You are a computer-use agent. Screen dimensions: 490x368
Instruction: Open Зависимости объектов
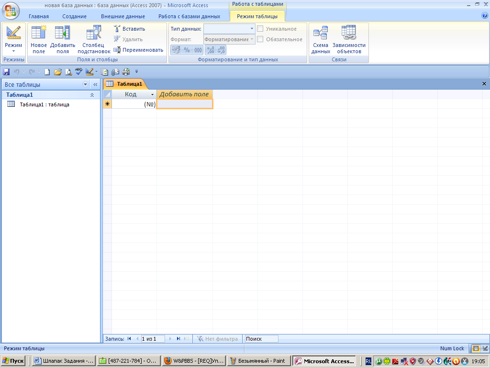[349, 39]
